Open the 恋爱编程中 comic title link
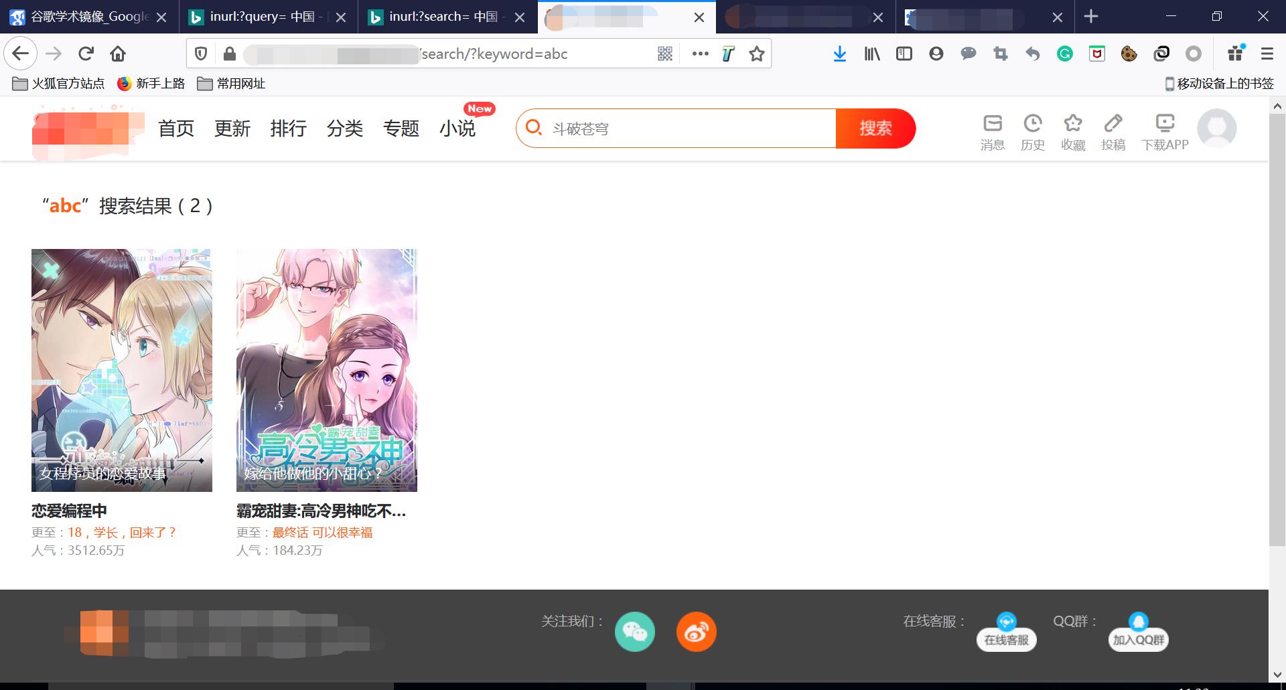Viewport: 1286px width, 690px height. click(x=69, y=511)
